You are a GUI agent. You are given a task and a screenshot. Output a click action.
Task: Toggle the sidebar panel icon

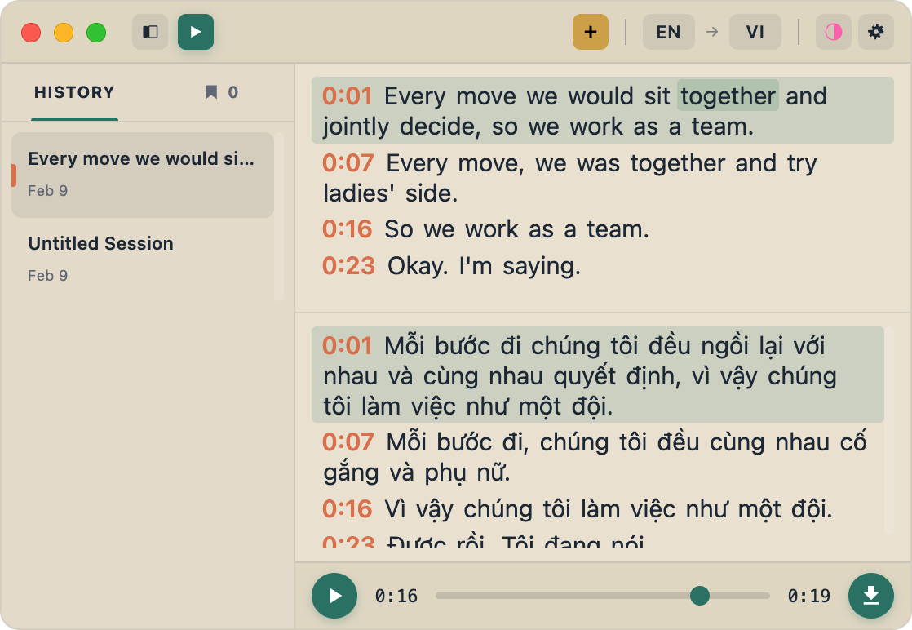click(150, 32)
